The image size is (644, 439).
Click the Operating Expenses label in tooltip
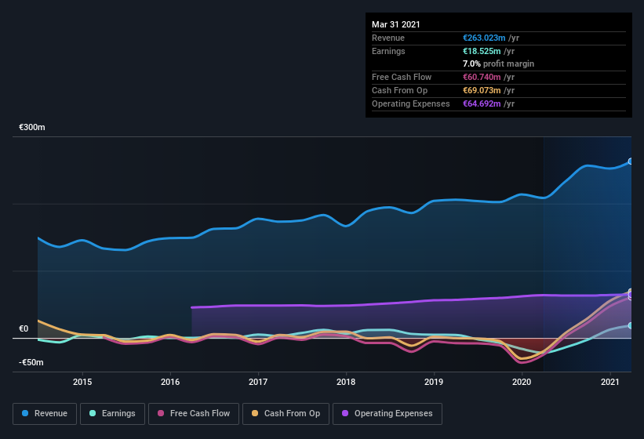point(411,103)
